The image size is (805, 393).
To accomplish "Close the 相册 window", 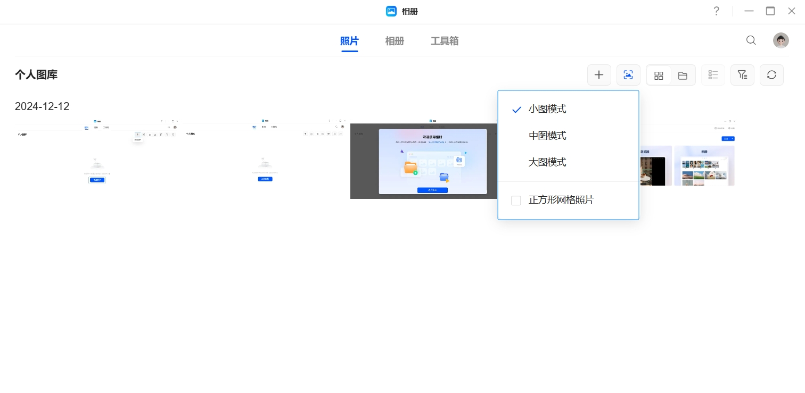I will pos(792,11).
